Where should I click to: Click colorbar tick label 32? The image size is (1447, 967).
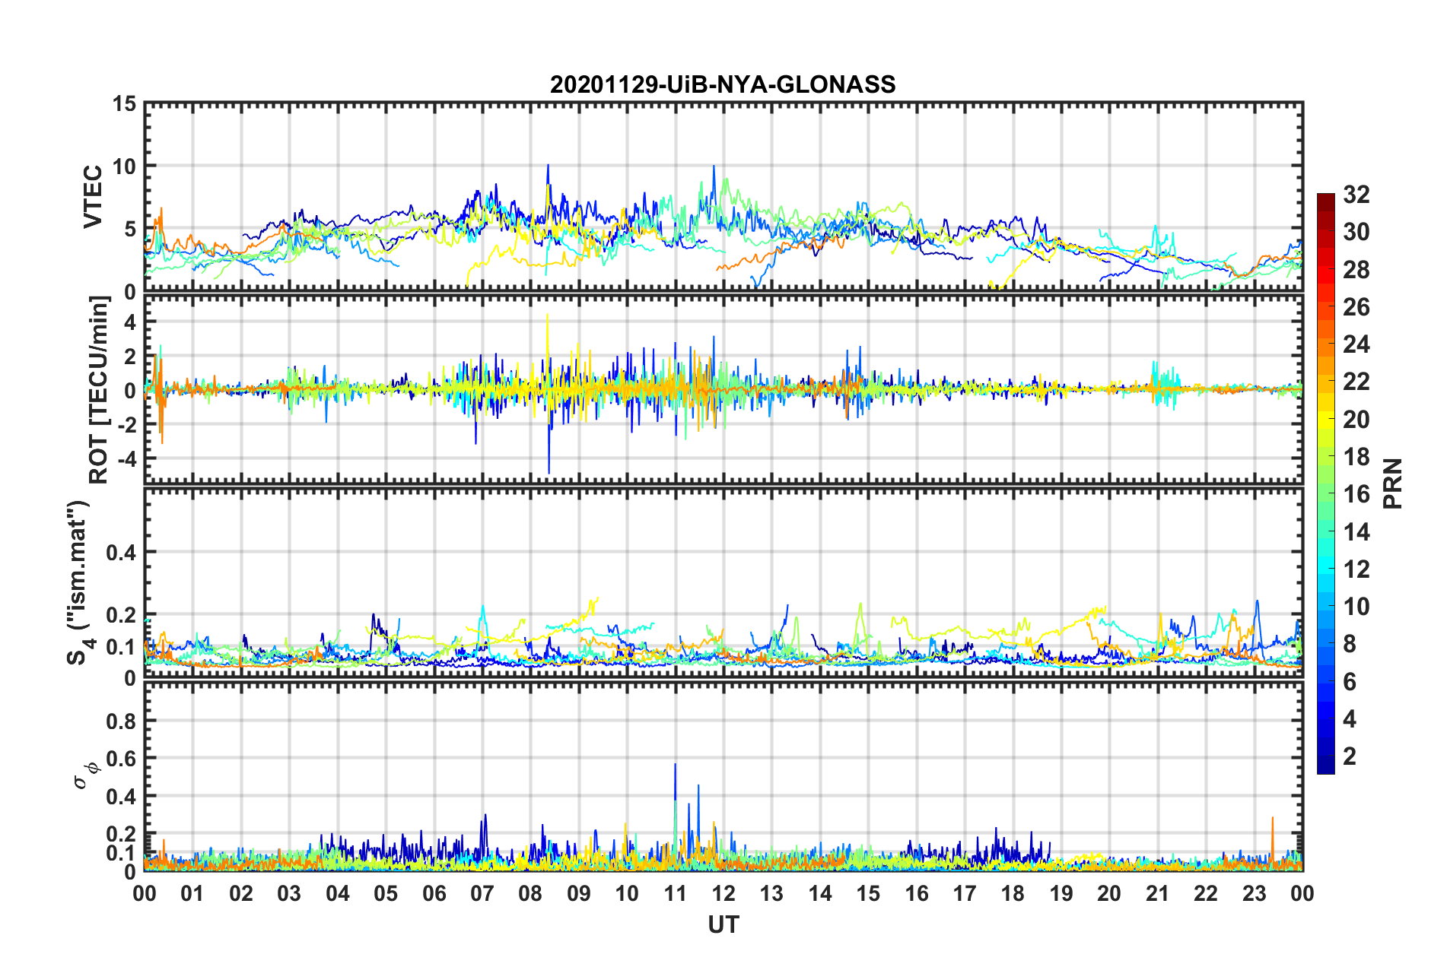pyautogui.click(x=1356, y=195)
